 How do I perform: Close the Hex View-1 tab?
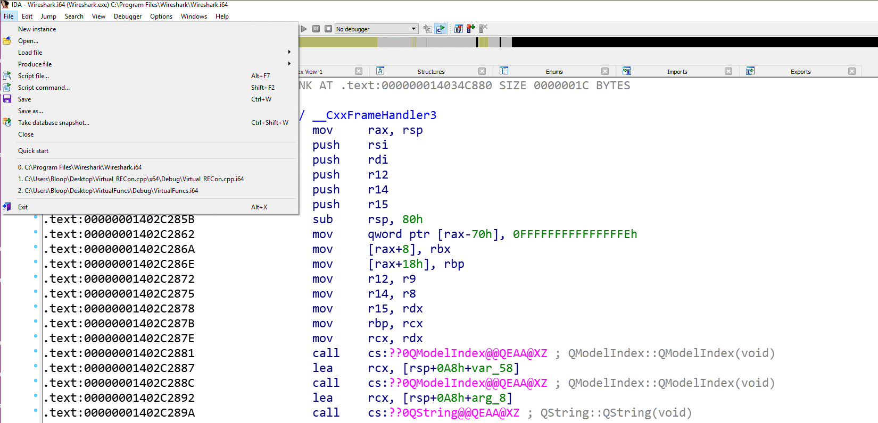tap(359, 71)
